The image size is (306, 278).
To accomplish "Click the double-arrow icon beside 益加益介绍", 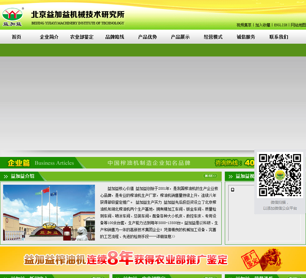I will 6,176.
